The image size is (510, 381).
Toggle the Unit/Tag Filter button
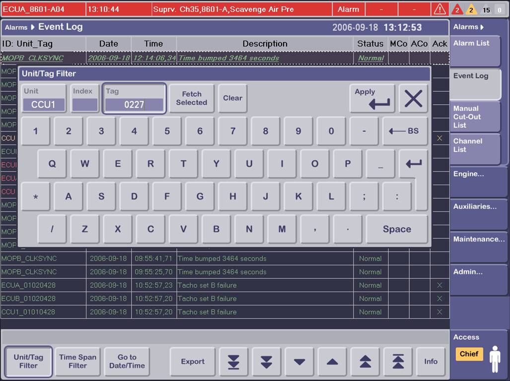point(28,362)
